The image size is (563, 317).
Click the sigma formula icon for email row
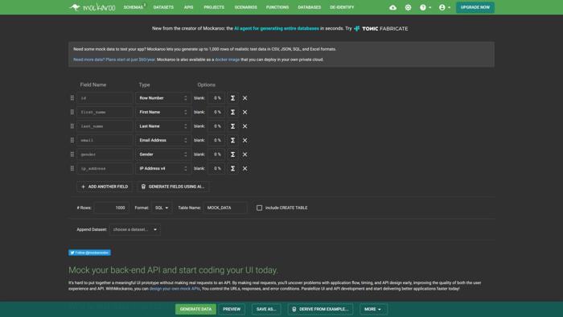click(x=232, y=140)
